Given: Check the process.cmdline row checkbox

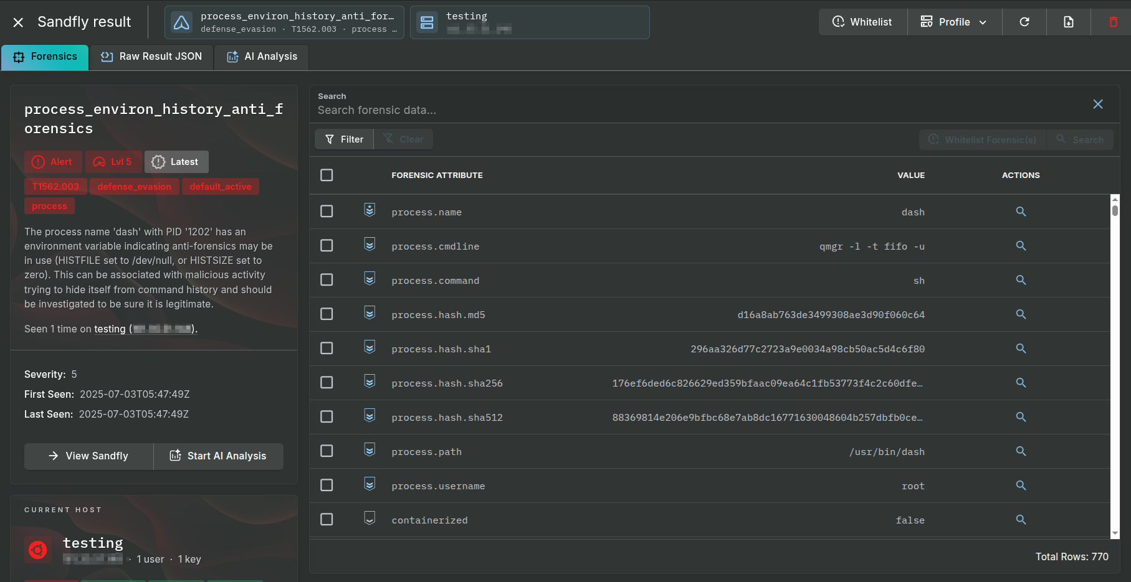Looking at the screenshot, I should point(327,246).
